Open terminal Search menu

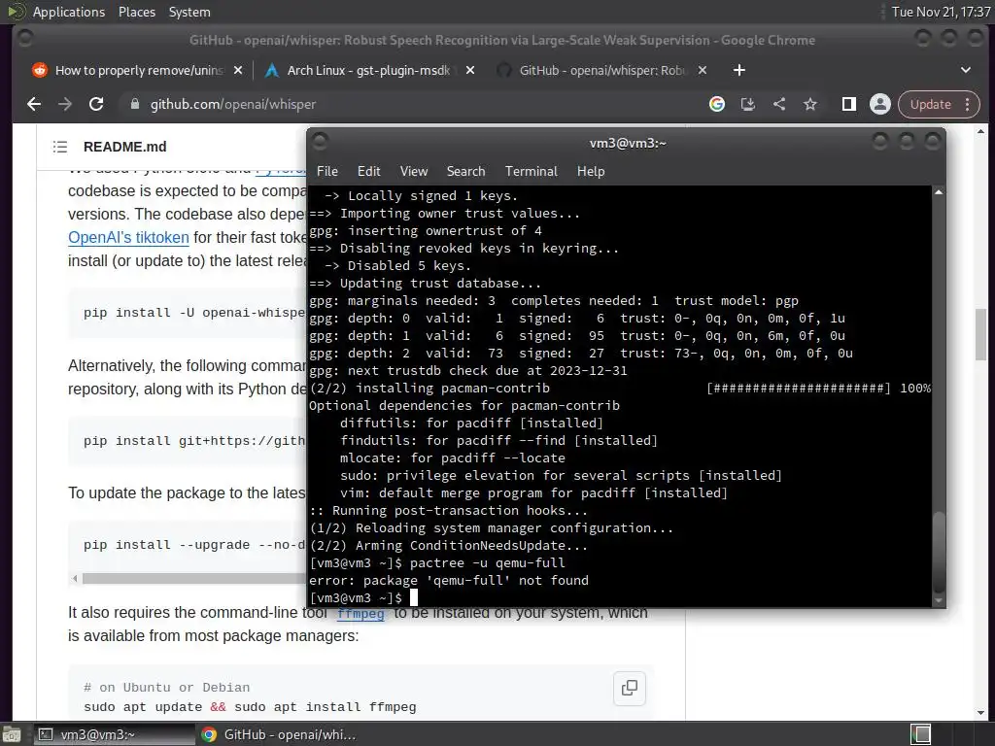point(465,171)
